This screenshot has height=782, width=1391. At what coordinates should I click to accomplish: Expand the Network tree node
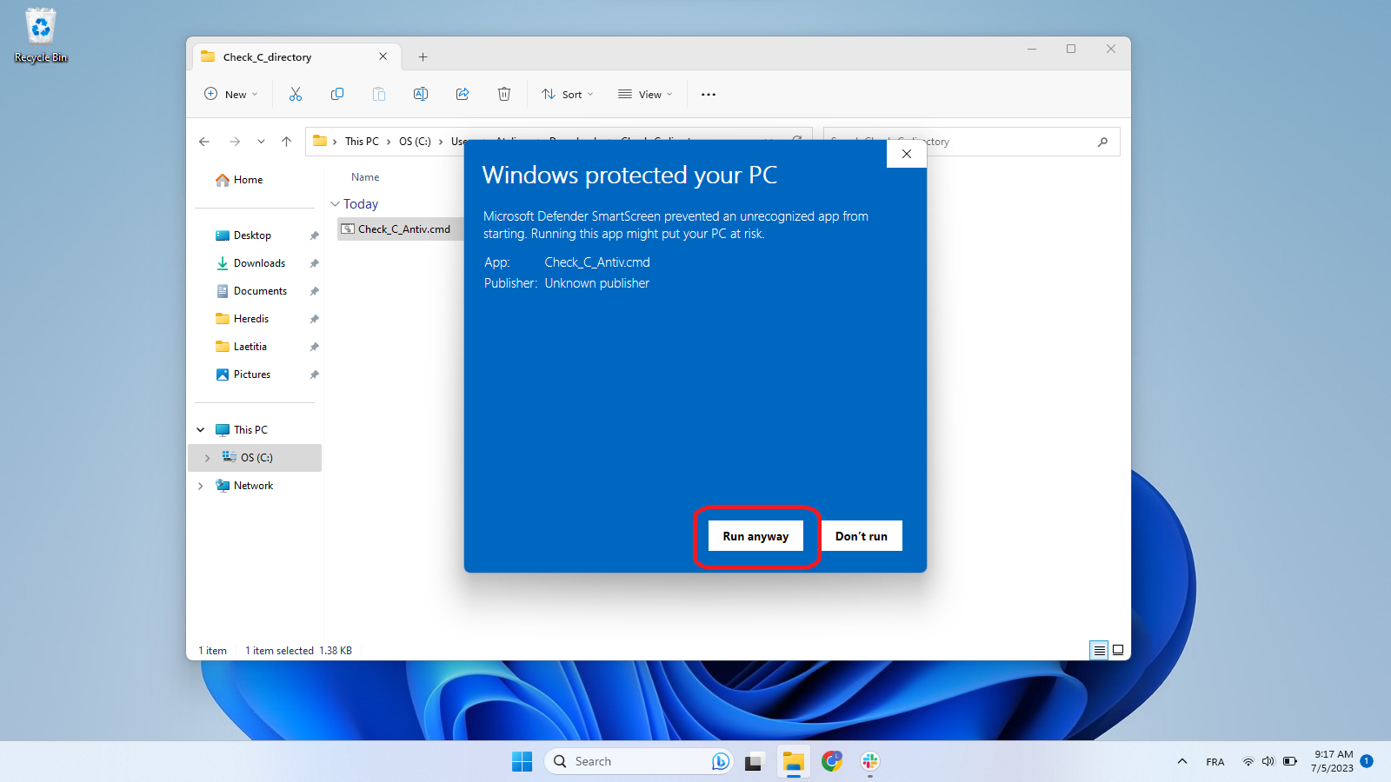tap(201, 486)
